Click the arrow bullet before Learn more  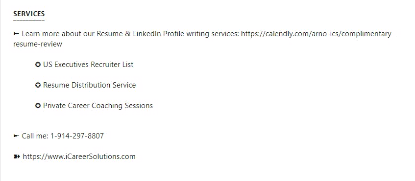[16, 34]
